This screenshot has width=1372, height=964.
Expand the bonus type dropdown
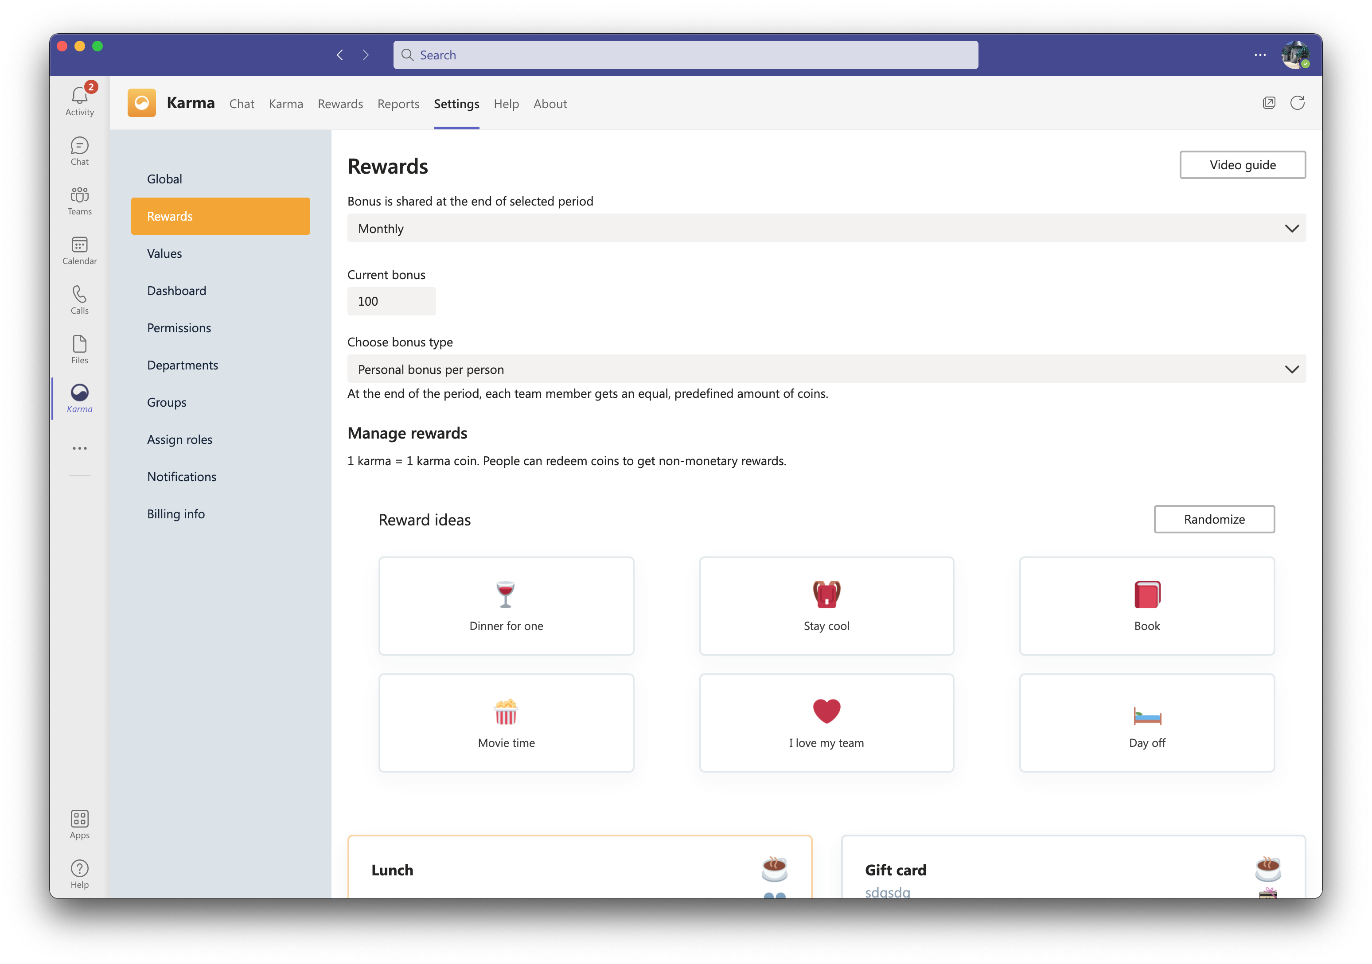pos(826,369)
